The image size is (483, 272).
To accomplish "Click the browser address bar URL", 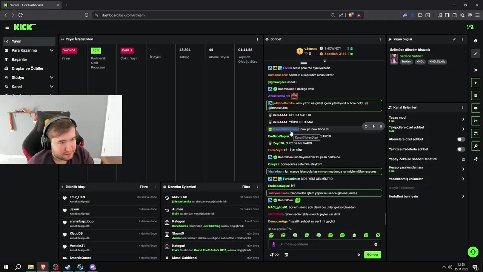I will click(123, 15).
